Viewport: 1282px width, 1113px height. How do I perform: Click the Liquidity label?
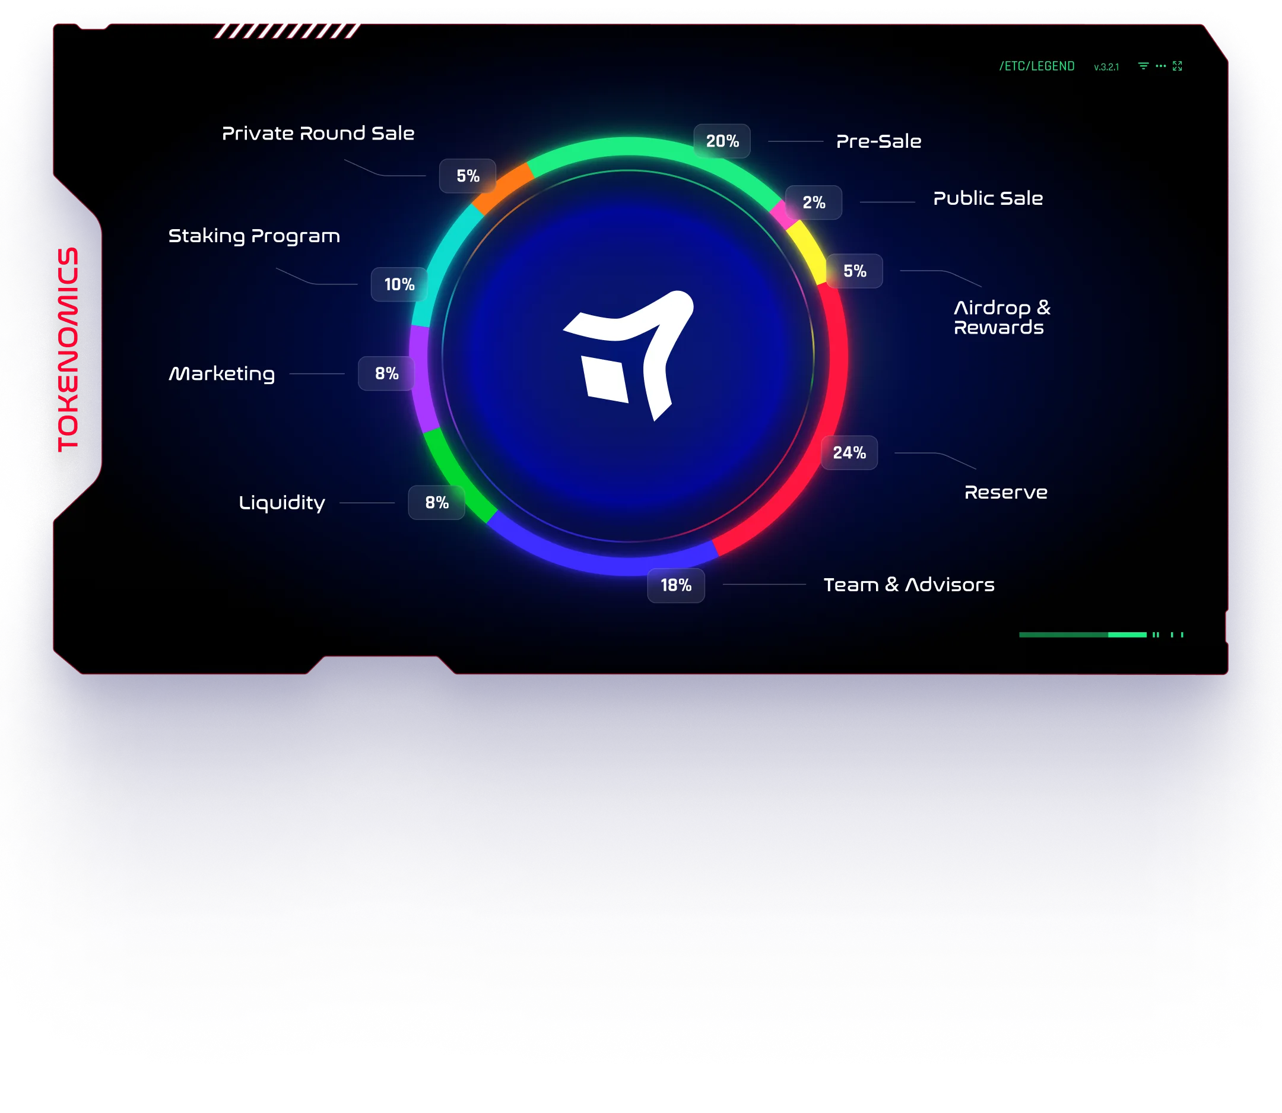pos(282,502)
